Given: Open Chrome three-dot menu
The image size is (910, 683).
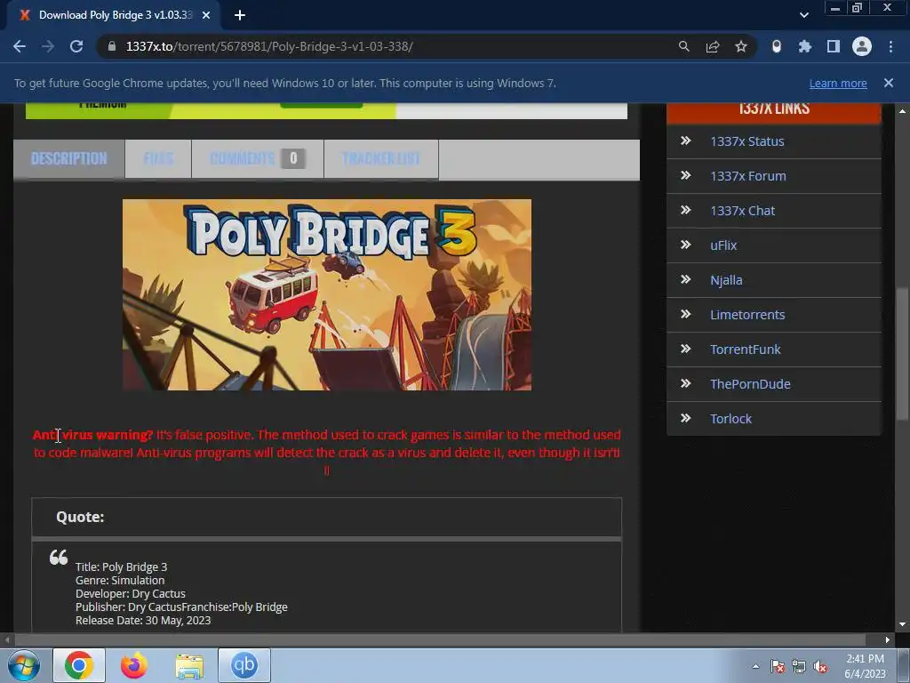Looking at the screenshot, I should tap(890, 46).
